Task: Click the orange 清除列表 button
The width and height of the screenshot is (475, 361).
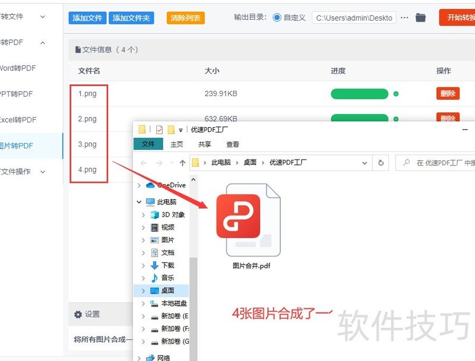Action: coord(185,18)
